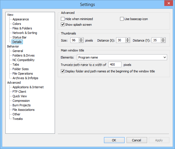Image resolution: width=175 pixels, height=149 pixels.
Task: Open File Operations settings
Action: pos(23,74)
